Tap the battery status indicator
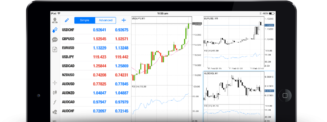Viewport: 327px width, 122px height. click(x=272, y=13)
